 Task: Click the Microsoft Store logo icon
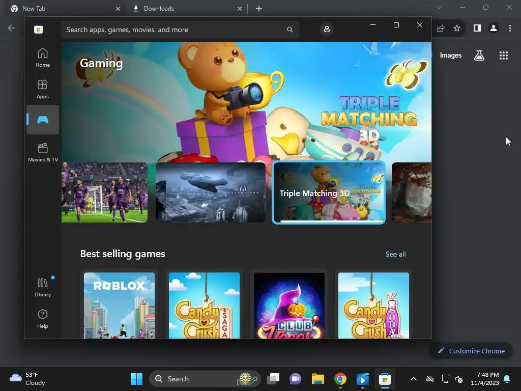38,30
